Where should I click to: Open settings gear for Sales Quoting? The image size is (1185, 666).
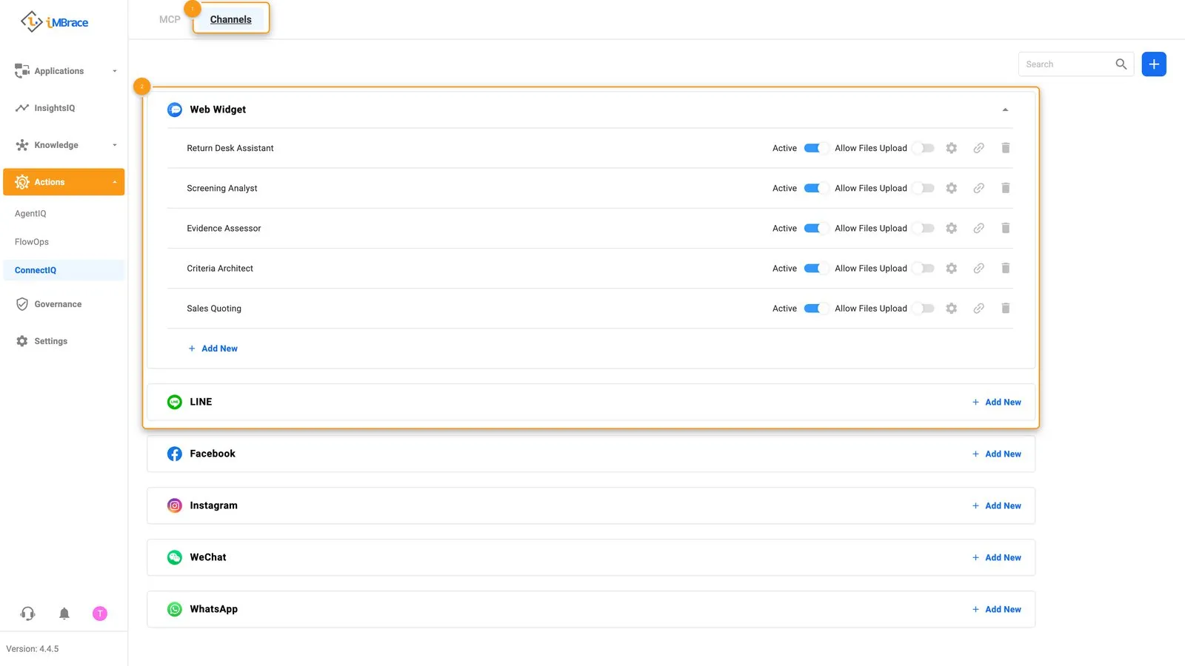point(952,308)
